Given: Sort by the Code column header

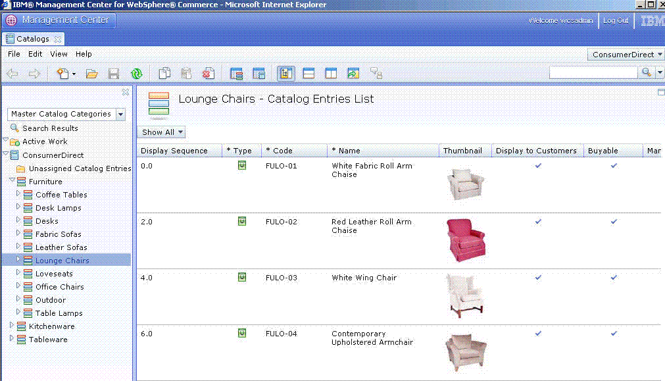Looking at the screenshot, I should tap(294, 151).
